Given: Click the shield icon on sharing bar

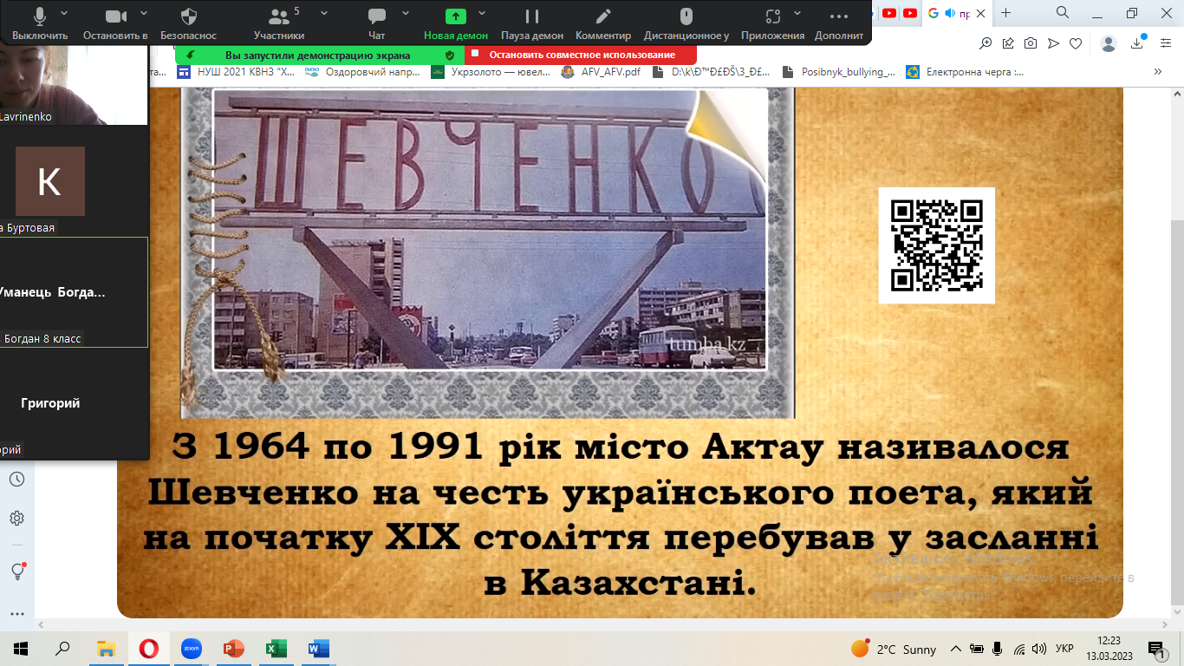Looking at the screenshot, I should tap(449, 55).
